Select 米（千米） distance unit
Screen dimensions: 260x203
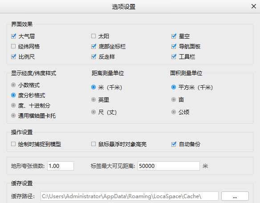coord(93,87)
